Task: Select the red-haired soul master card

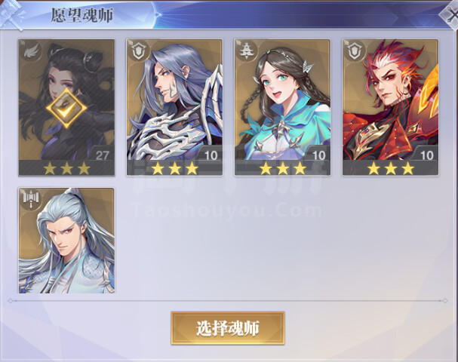Action: [391, 107]
